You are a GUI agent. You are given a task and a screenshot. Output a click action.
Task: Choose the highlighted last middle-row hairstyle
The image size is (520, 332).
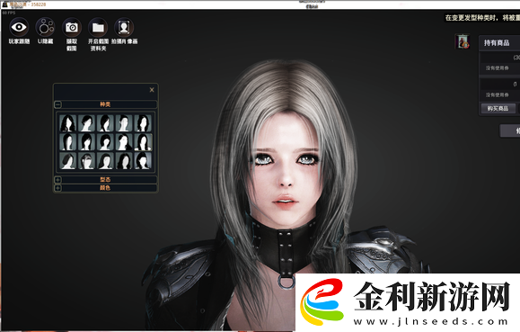tap(143, 142)
